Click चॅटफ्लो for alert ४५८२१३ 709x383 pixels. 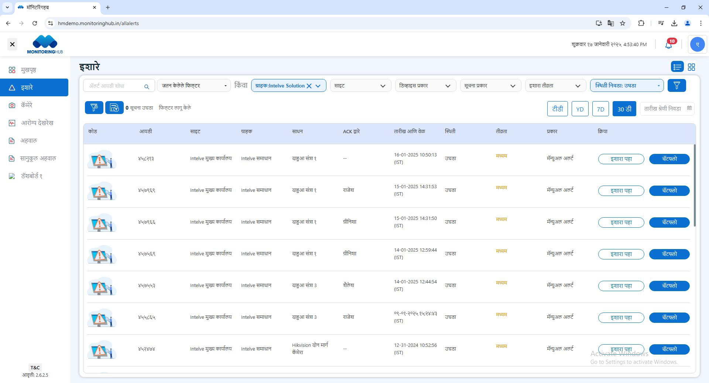click(669, 159)
